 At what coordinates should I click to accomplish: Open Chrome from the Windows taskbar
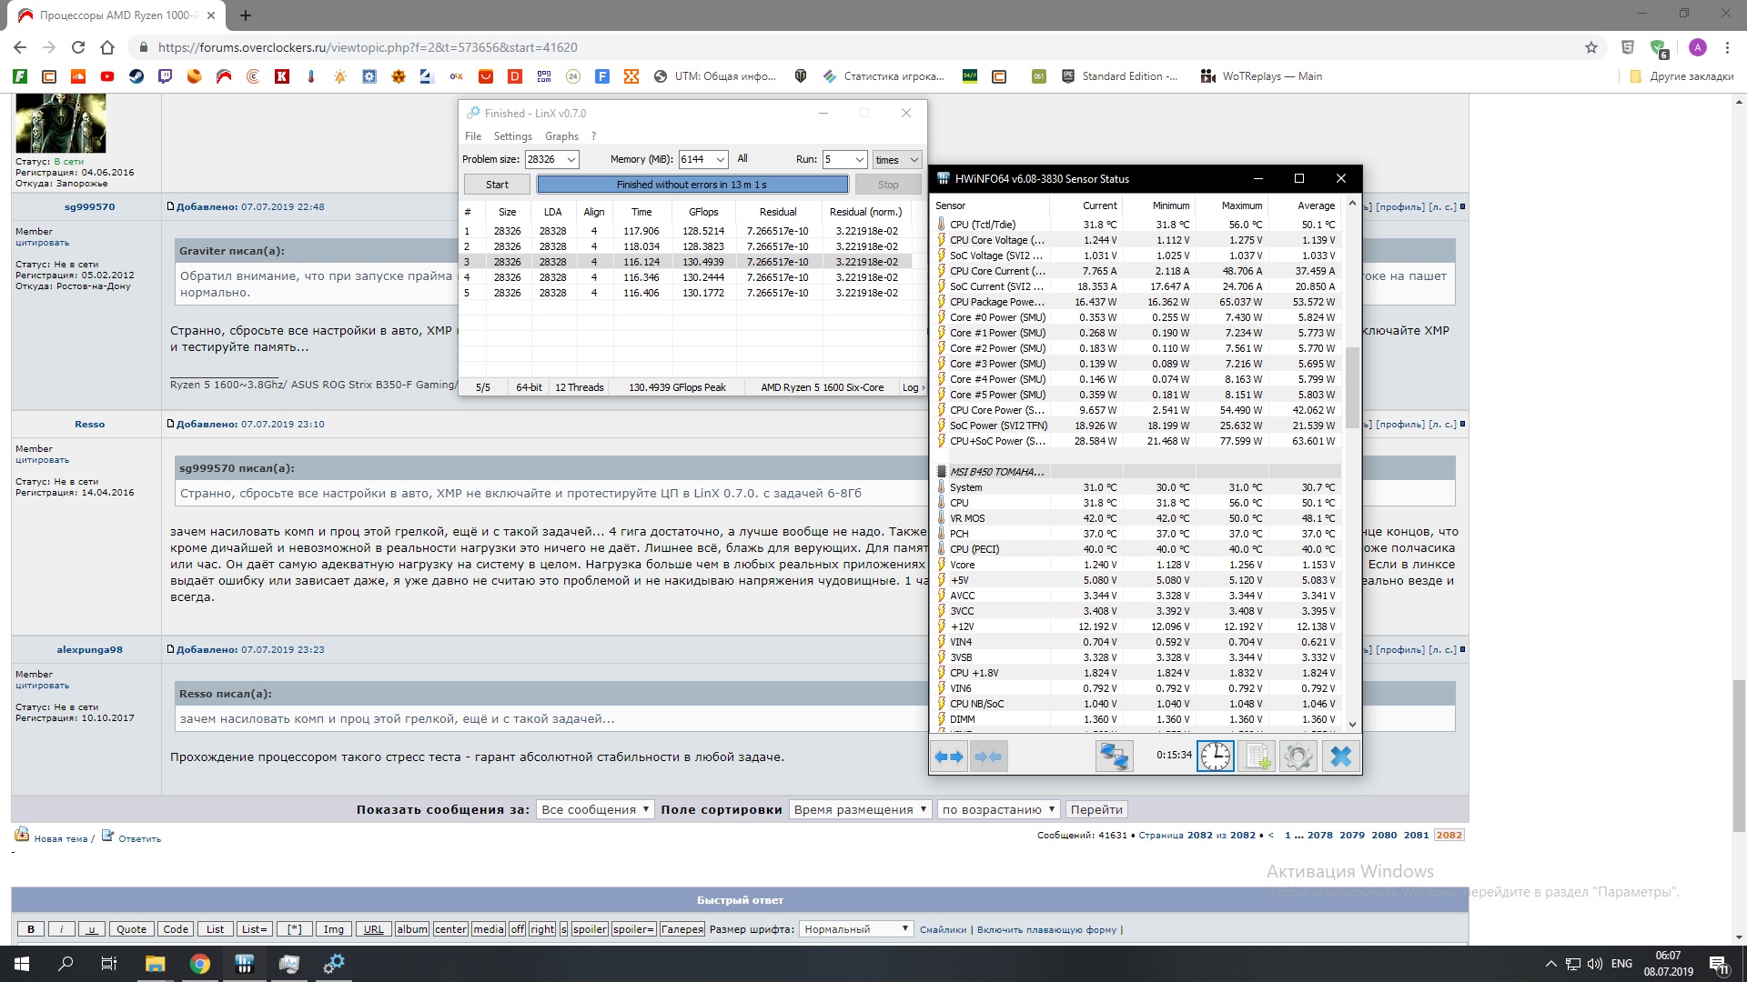click(x=199, y=964)
